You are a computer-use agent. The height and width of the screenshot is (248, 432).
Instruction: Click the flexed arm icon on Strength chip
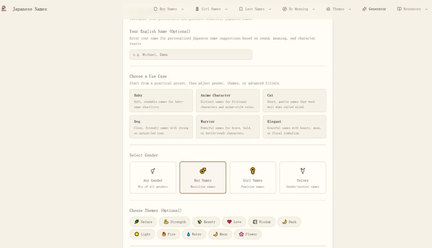tap(166, 221)
